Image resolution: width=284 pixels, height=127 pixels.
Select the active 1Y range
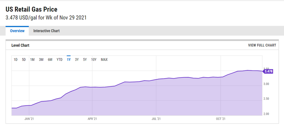pyautogui.click(x=69, y=60)
